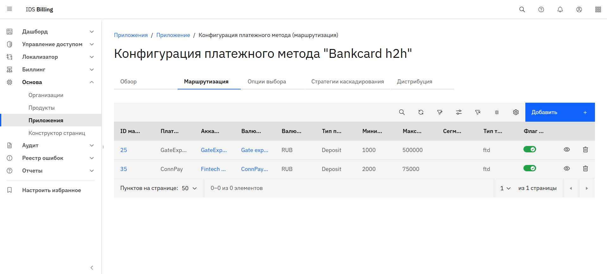Switch to the Обзор tab
The height and width of the screenshot is (274, 607).
pyautogui.click(x=128, y=82)
